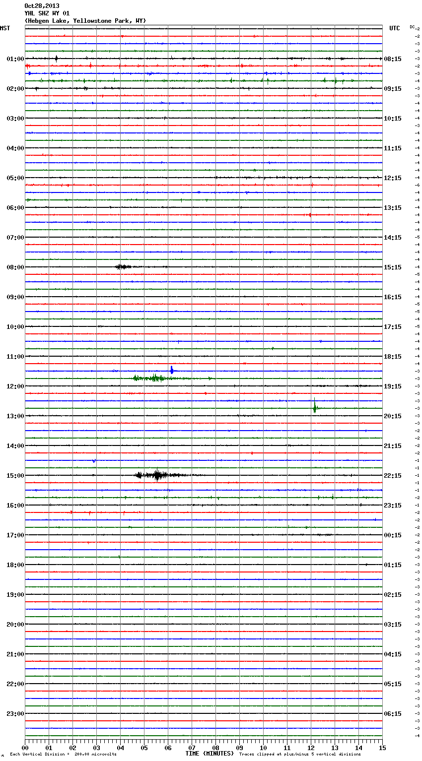
Task: Click the 06:15 UTC time label
Action: click(x=393, y=713)
